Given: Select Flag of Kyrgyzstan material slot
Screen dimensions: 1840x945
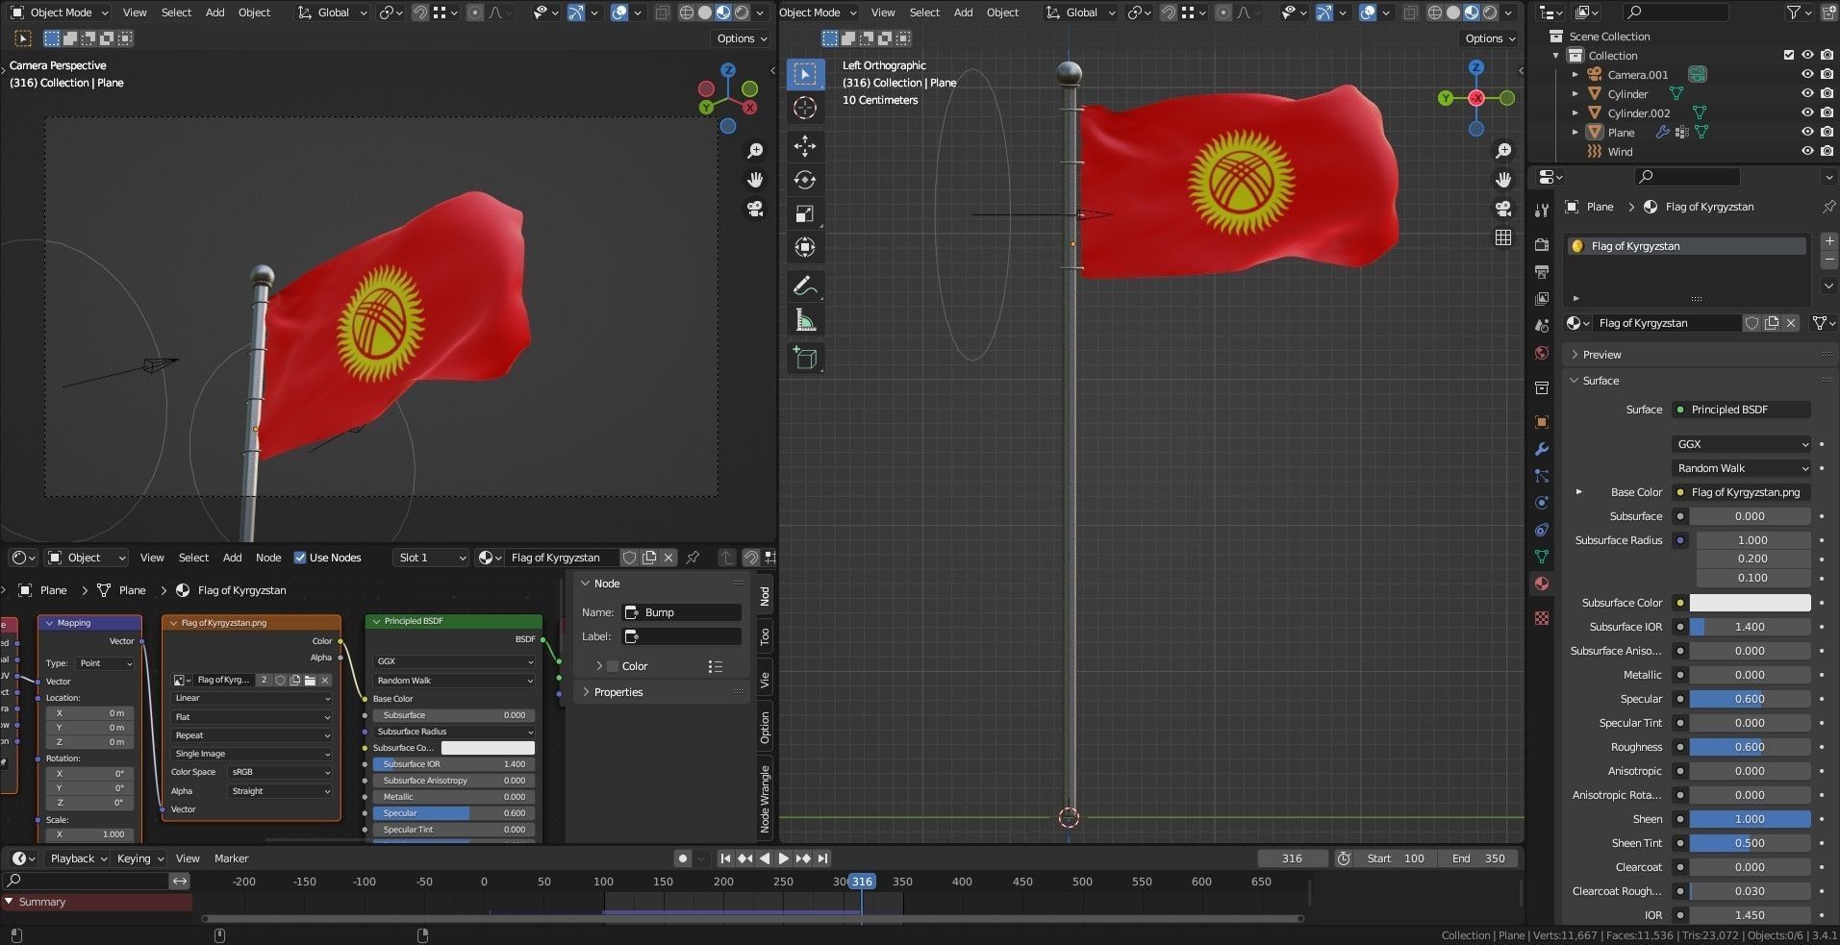Looking at the screenshot, I should pos(1686,246).
